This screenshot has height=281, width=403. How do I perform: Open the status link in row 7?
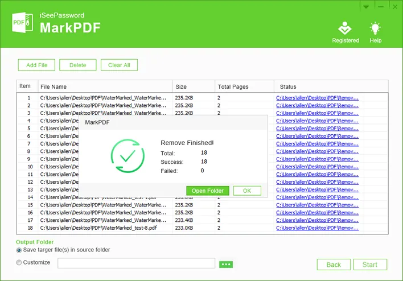pyautogui.click(x=317, y=143)
